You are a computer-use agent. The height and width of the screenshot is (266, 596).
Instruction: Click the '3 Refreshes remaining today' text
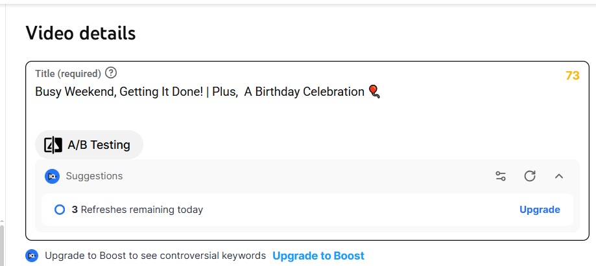pyautogui.click(x=137, y=210)
